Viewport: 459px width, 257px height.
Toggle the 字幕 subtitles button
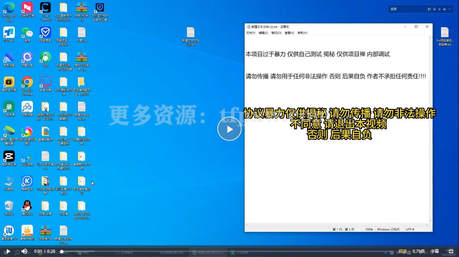point(435,251)
